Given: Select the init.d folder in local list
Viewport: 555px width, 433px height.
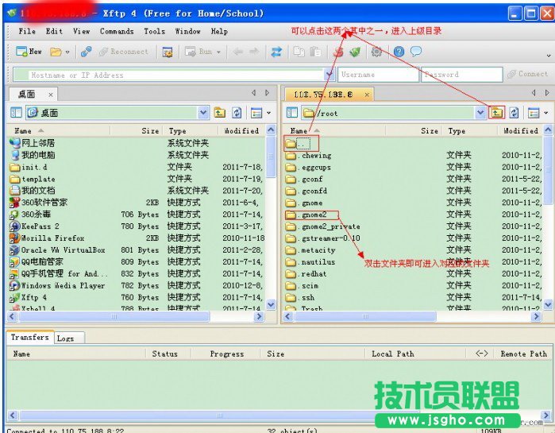Looking at the screenshot, I should click(x=29, y=167).
